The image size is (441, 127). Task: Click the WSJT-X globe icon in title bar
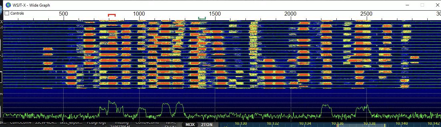(8, 5)
